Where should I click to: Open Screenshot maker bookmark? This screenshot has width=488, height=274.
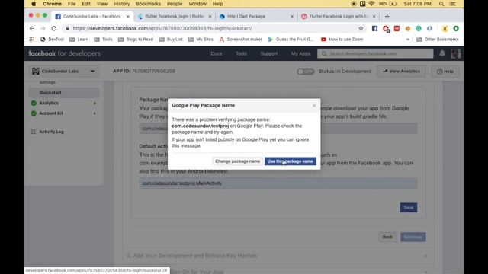[x=241, y=39]
